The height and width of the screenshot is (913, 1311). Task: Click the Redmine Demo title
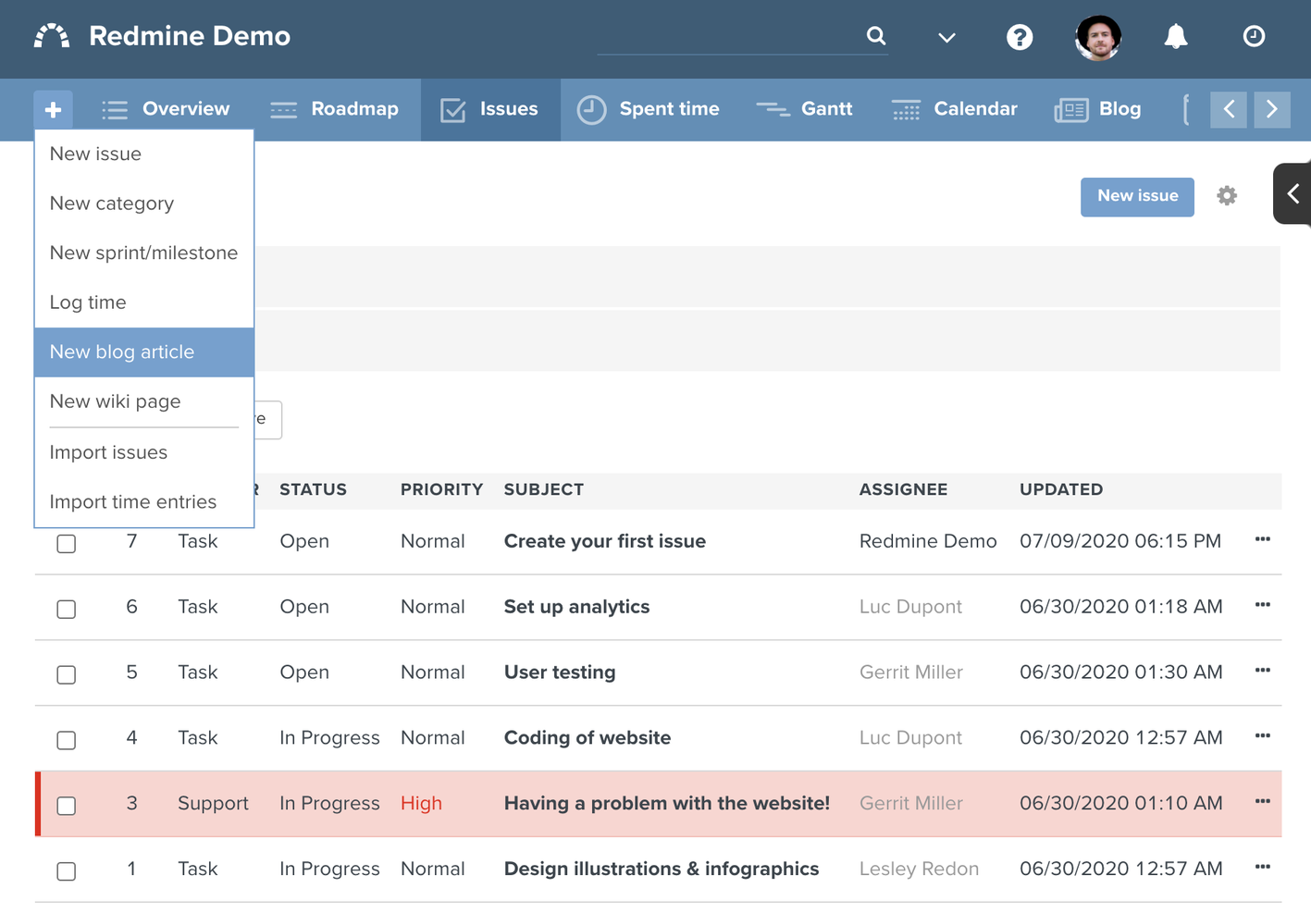190,36
